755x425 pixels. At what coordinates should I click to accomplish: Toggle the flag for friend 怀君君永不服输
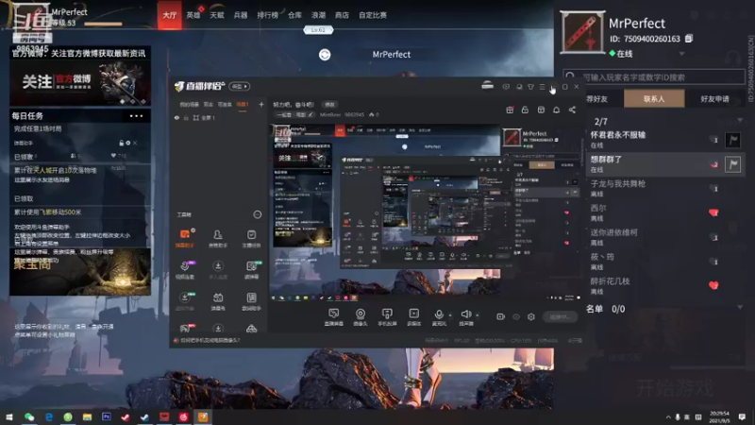[x=733, y=140]
